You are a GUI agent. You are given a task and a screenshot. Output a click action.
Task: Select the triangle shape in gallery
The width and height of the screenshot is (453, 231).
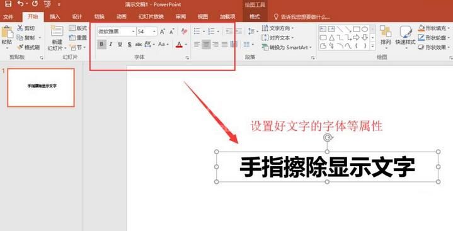click(x=331, y=38)
